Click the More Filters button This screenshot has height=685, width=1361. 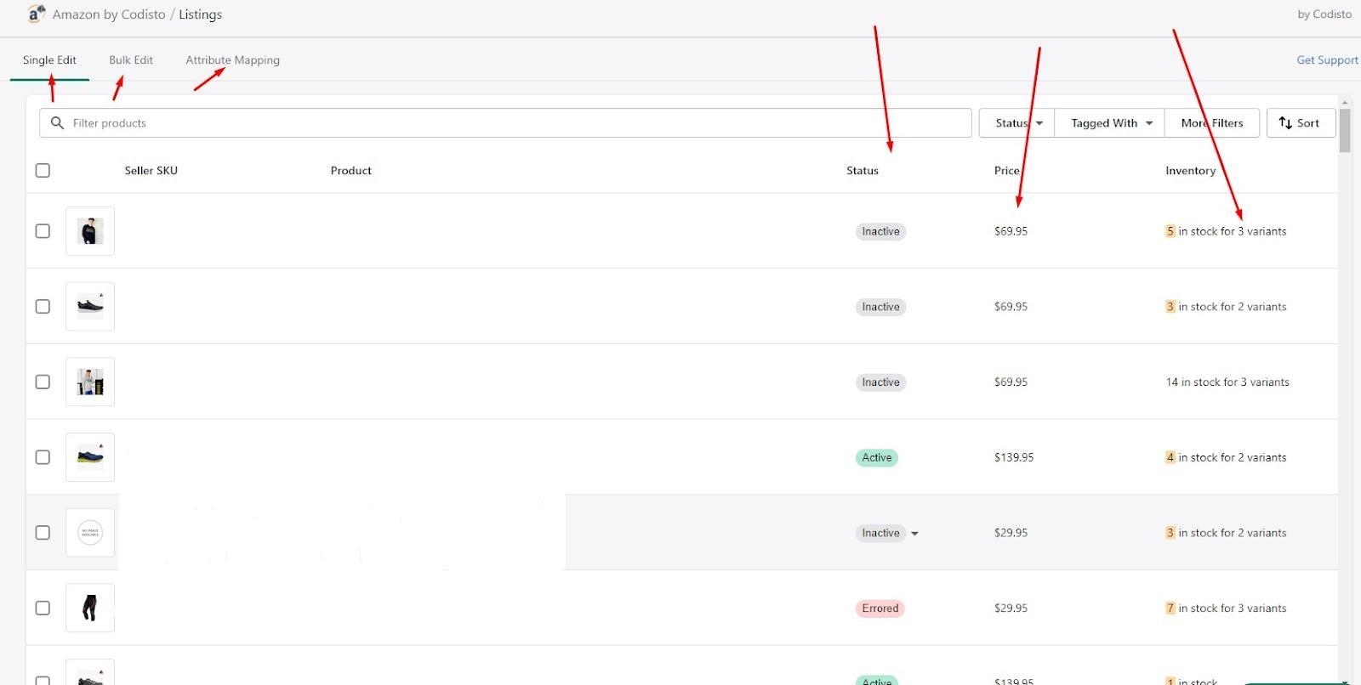pyautogui.click(x=1212, y=123)
